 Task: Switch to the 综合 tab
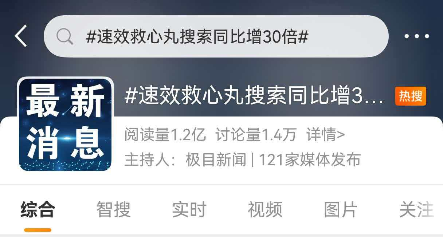[38, 210]
